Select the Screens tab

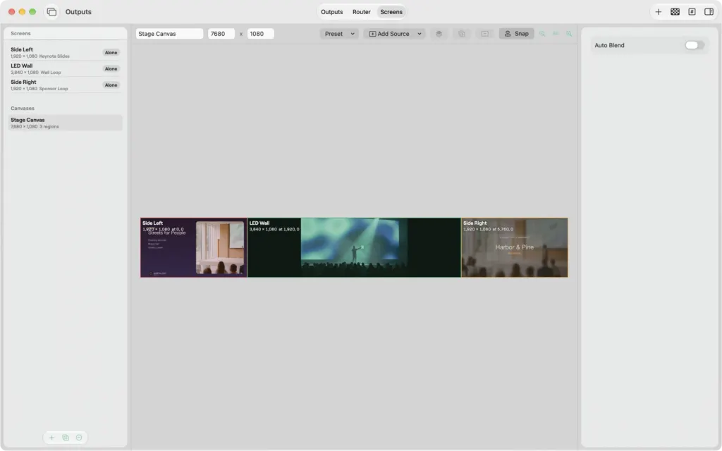[391, 12]
